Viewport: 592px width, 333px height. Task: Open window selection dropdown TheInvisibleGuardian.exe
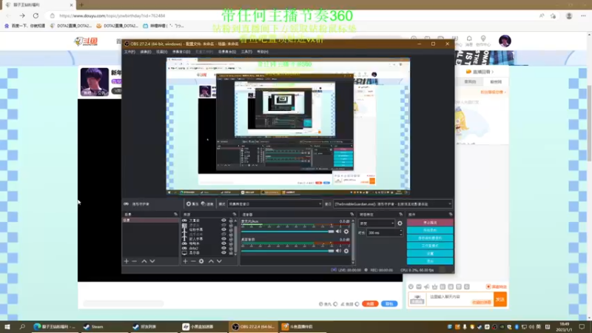393,204
